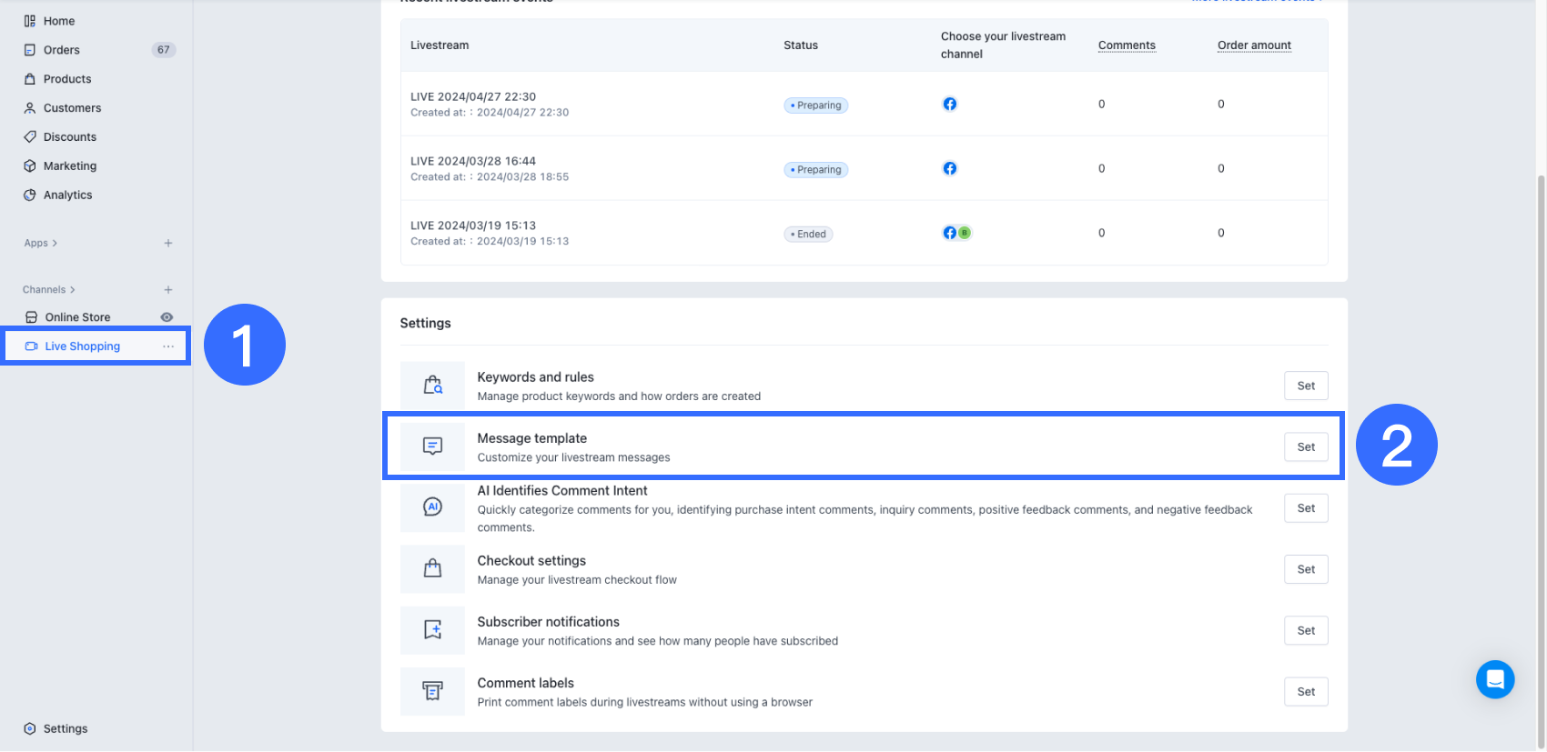Image resolution: width=1547 pixels, height=752 pixels.
Task: Add a new channel with plus icon
Action: 168,290
